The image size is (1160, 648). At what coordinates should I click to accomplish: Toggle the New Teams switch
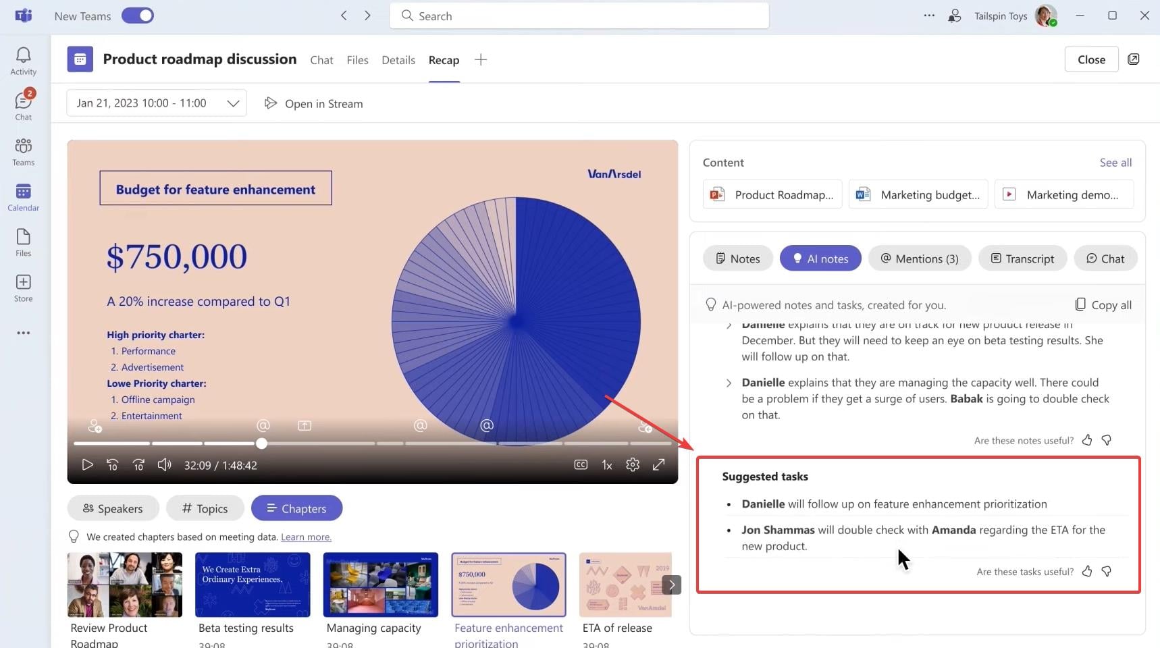pos(138,16)
